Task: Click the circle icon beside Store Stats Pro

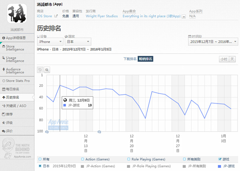Action: [4, 81]
